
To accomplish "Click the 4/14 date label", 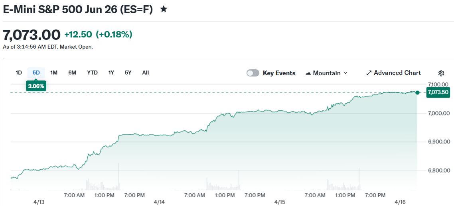I will click(x=159, y=202).
